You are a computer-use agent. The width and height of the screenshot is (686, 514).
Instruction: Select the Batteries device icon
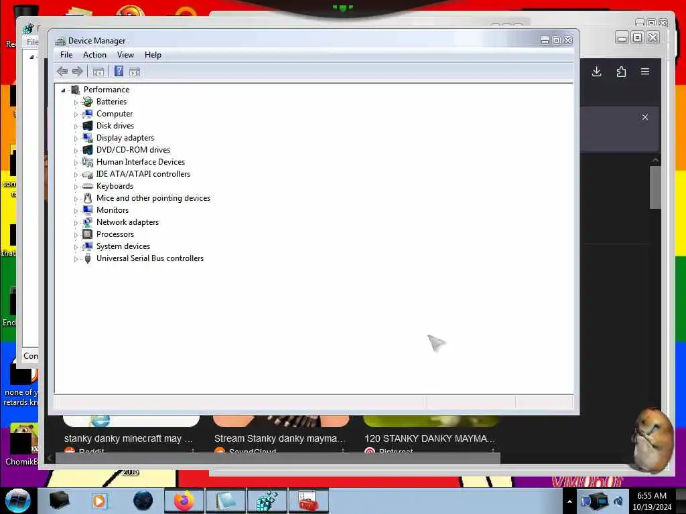[x=88, y=102]
